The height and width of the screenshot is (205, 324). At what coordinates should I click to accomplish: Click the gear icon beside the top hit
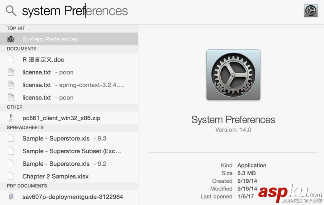(11, 39)
